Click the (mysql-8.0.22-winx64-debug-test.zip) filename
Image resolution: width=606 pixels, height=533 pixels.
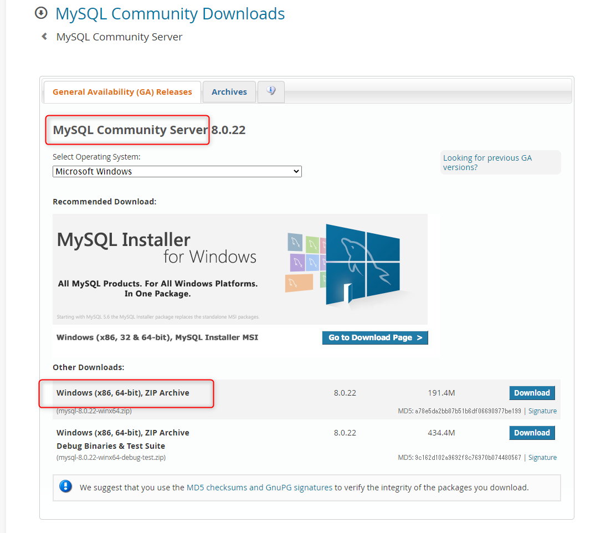click(x=111, y=457)
